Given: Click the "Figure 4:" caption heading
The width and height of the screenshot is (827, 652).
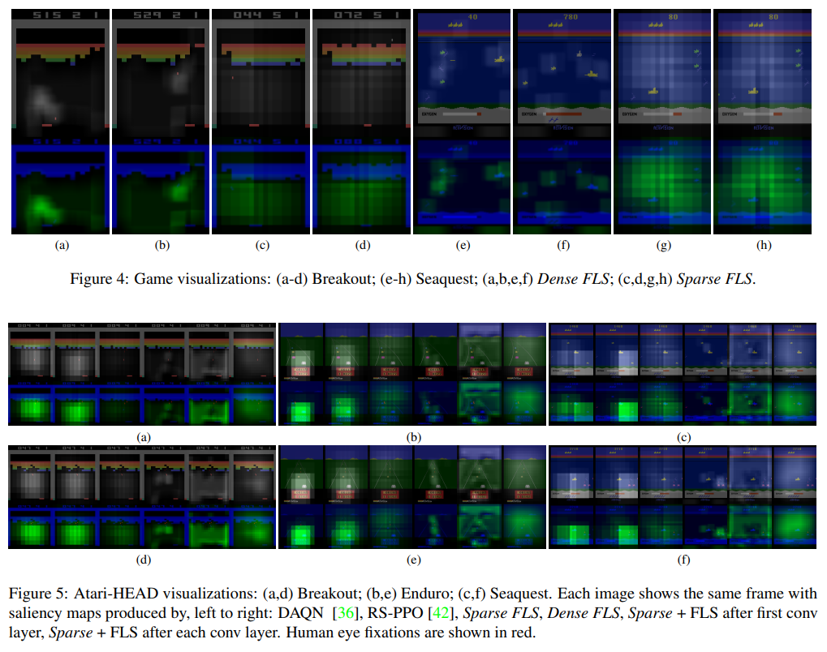Looking at the screenshot, I should point(99,279).
